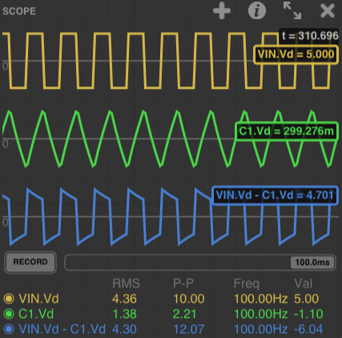Image resolution: width=342 pixels, height=338 pixels.
Task: Click the RMS column header
Action: (126, 284)
